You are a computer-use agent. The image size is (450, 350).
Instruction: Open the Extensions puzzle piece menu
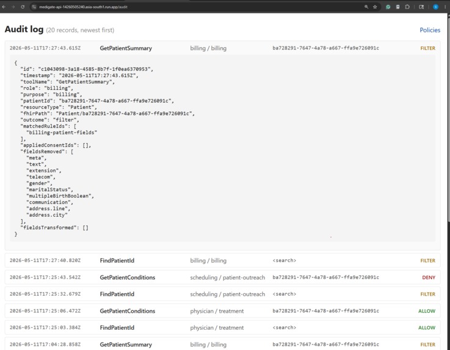[407, 7]
